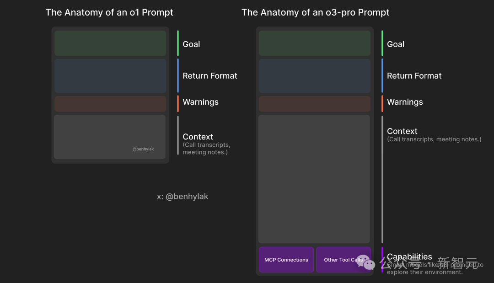Click the WeChat logo watermark icon
This screenshot has width=494, height=283.
[365, 262]
